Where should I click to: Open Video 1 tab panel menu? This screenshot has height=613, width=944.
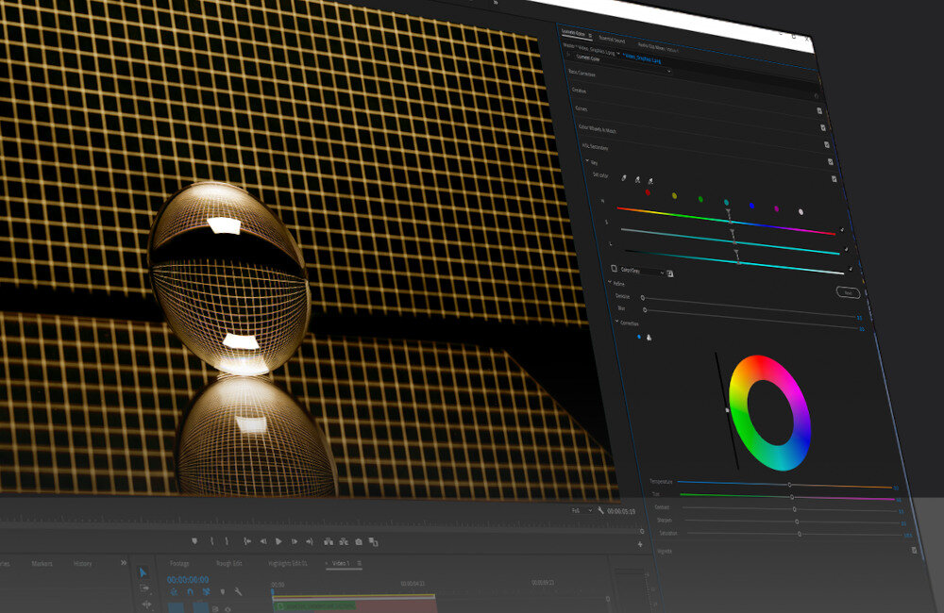[x=360, y=563]
